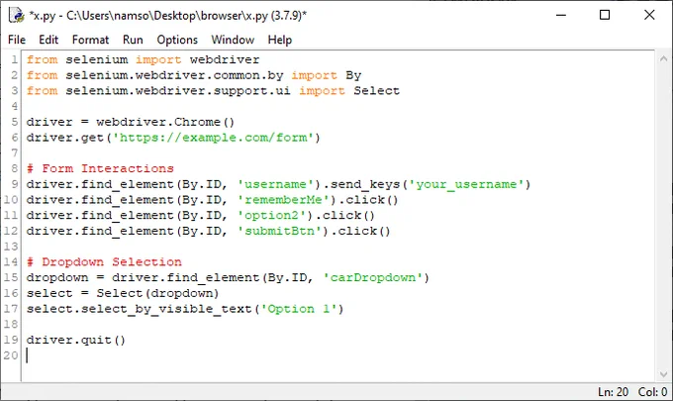Click the '# Form Interactions' comment
Viewport: 673px width, 401px height.
click(x=100, y=168)
